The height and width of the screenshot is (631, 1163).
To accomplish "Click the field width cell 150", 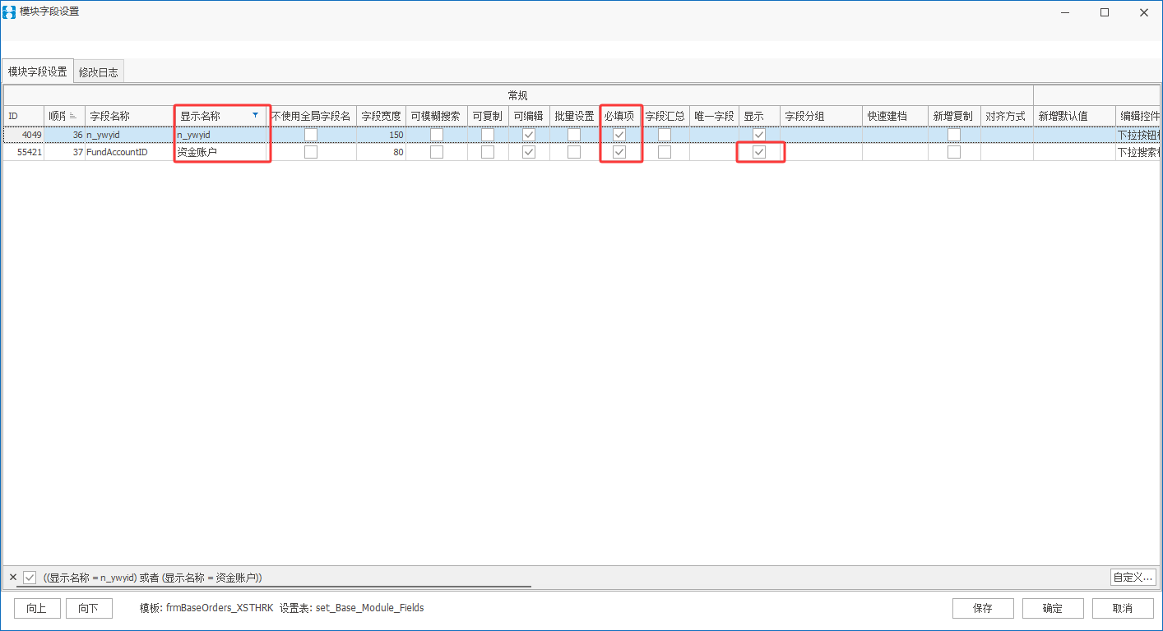I will (x=381, y=135).
